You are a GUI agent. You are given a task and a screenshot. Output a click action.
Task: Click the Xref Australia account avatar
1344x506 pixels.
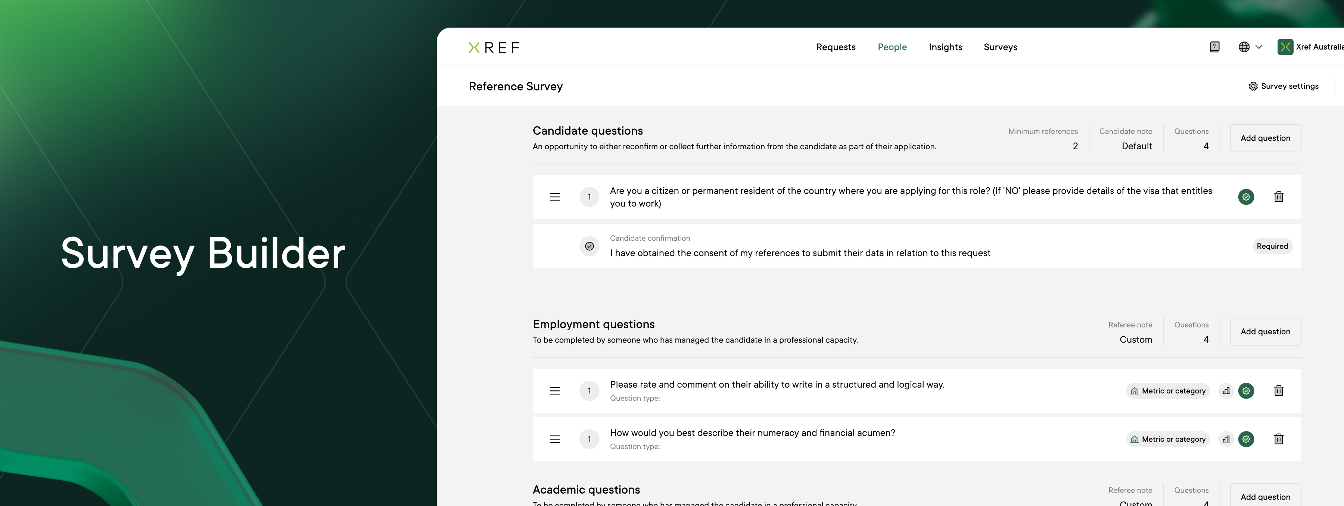tap(1285, 47)
